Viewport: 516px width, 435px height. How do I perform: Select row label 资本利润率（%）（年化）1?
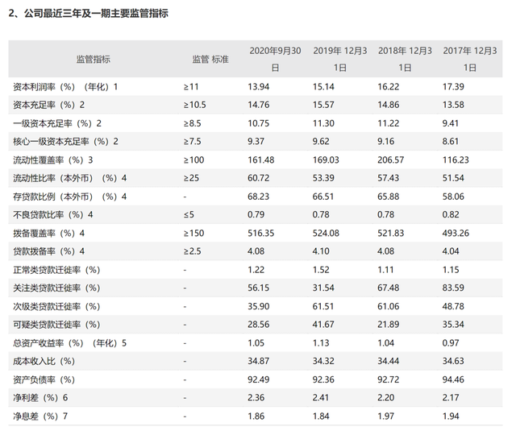[x=65, y=87]
